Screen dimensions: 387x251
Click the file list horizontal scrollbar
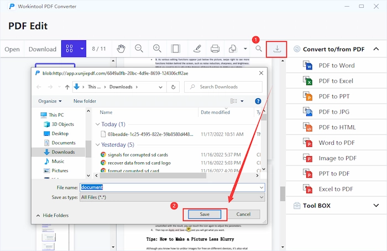[153, 175]
